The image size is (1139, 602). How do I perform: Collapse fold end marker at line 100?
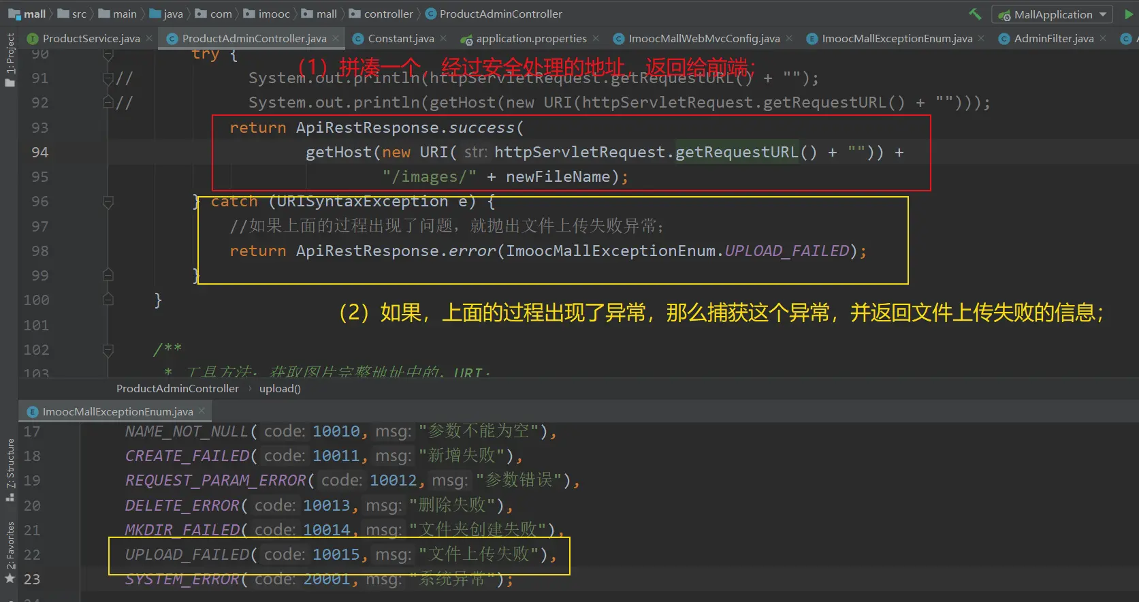pyautogui.click(x=108, y=300)
